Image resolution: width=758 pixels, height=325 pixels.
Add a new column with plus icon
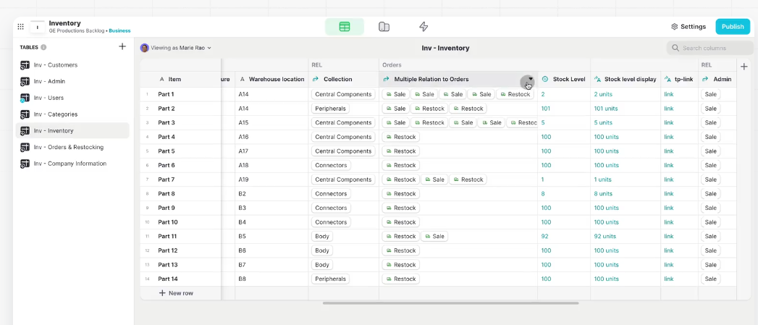744,67
